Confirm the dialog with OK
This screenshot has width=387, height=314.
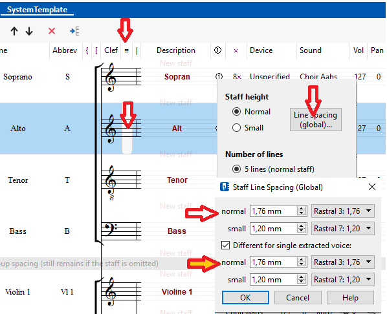click(245, 297)
